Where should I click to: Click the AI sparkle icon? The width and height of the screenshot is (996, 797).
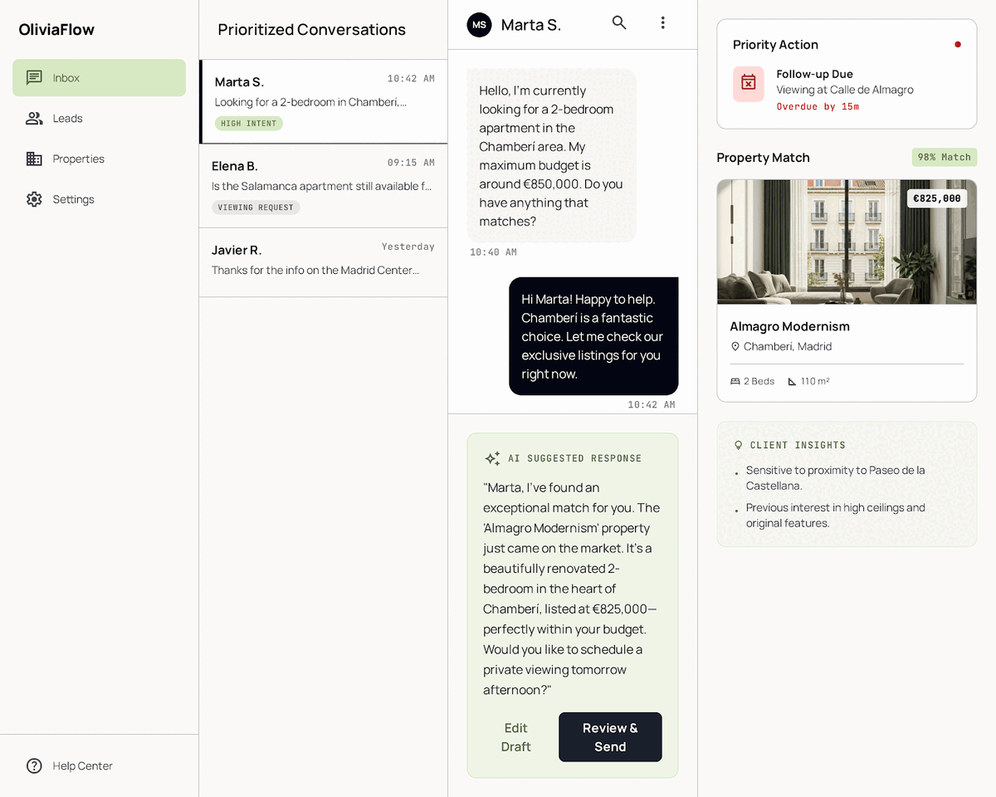tap(492, 458)
